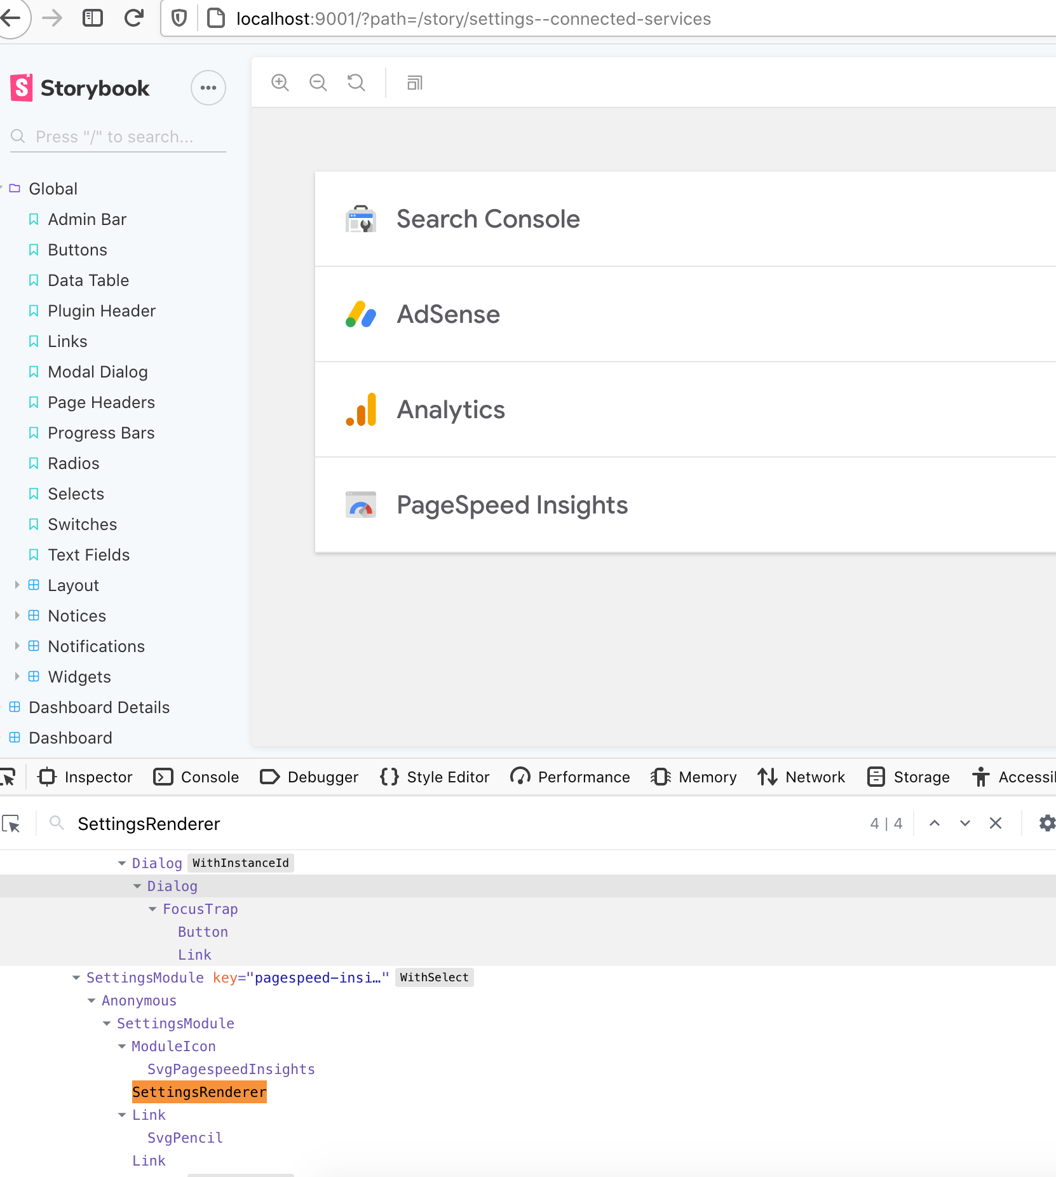1056x1177 pixels.
Task: Zoom out the story canvas
Action: click(x=318, y=83)
